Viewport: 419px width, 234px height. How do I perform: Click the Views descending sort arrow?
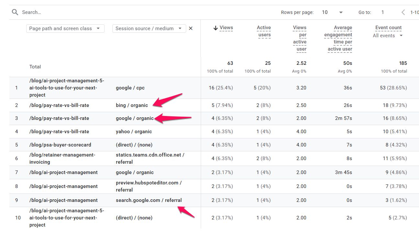[x=215, y=28]
